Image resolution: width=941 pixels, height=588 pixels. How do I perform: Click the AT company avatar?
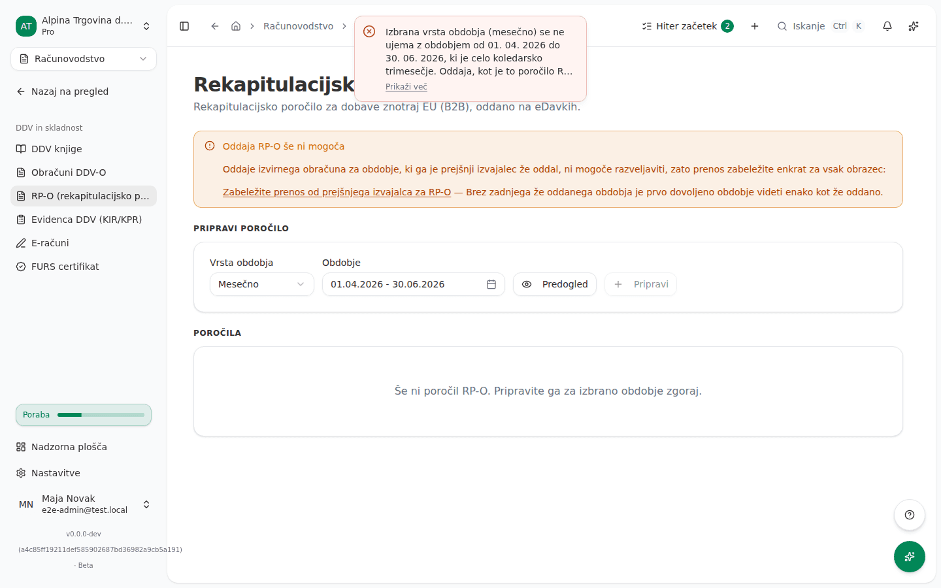pyautogui.click(x=26, y=26)
